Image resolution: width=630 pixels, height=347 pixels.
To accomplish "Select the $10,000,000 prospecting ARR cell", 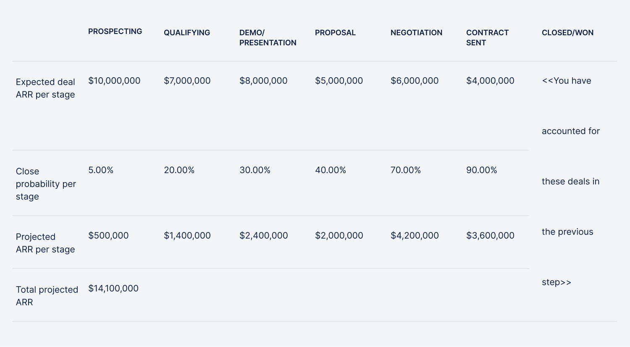I will coord(114,81).
